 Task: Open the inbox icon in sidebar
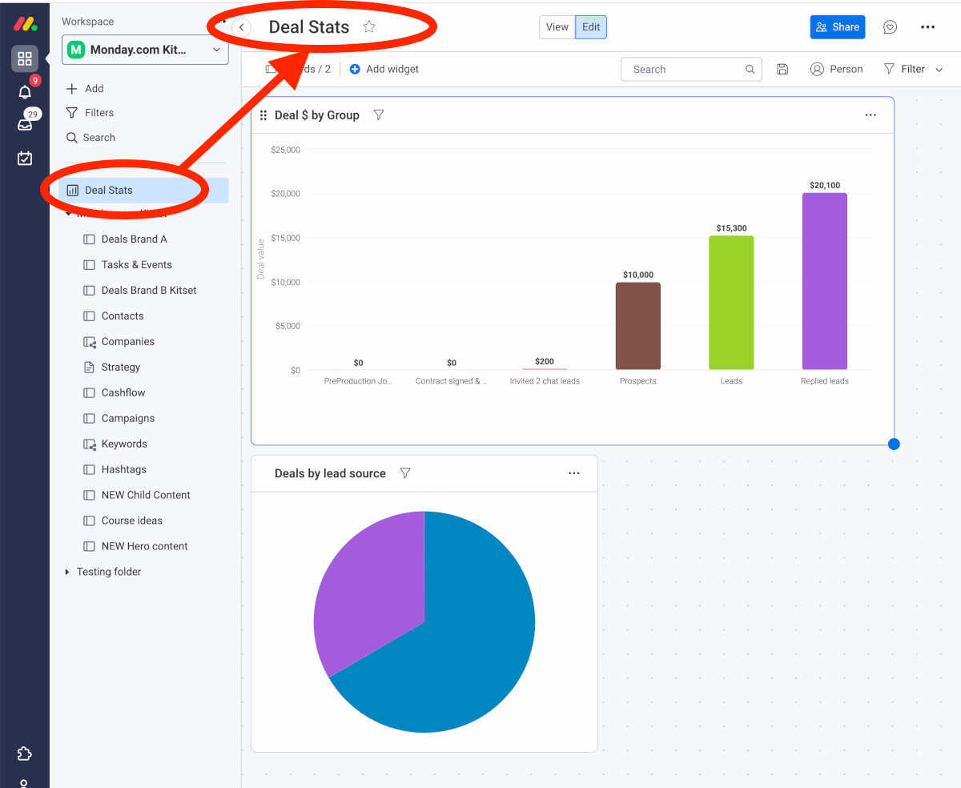click(25, 124)
